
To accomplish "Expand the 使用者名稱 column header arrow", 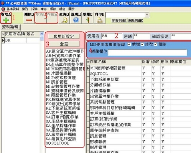I will [3, 34].
